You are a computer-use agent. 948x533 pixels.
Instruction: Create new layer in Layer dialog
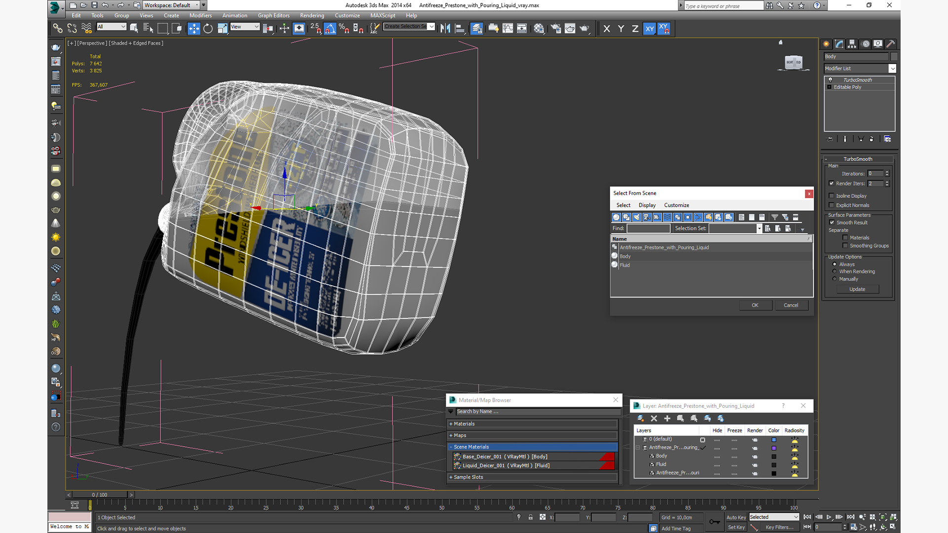tap(640, 419)
